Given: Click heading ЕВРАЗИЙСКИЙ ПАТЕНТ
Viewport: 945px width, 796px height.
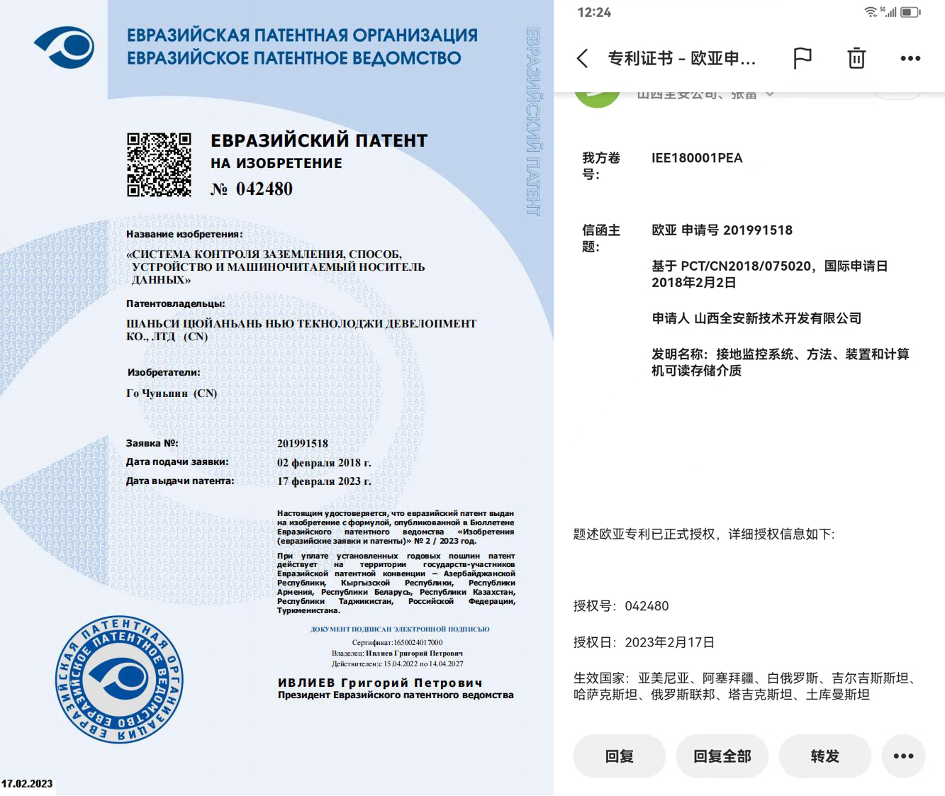Looking at the screenshot, I should click(319, 140).
